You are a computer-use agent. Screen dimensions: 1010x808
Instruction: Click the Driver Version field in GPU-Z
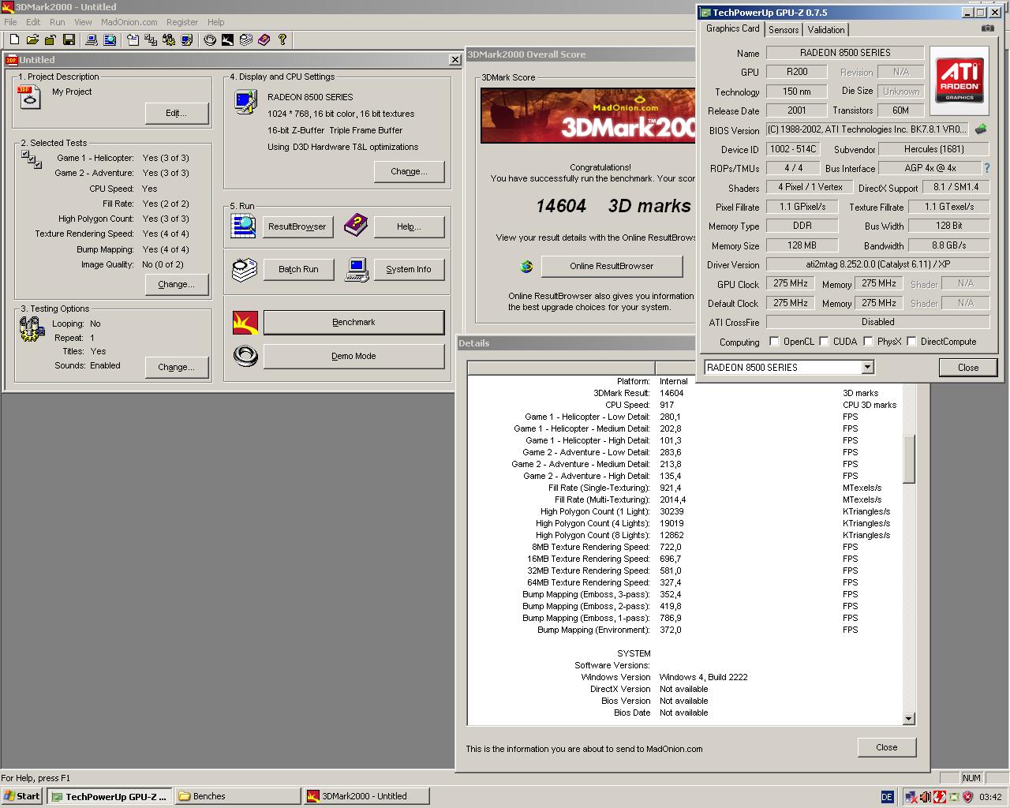point(877,264)
